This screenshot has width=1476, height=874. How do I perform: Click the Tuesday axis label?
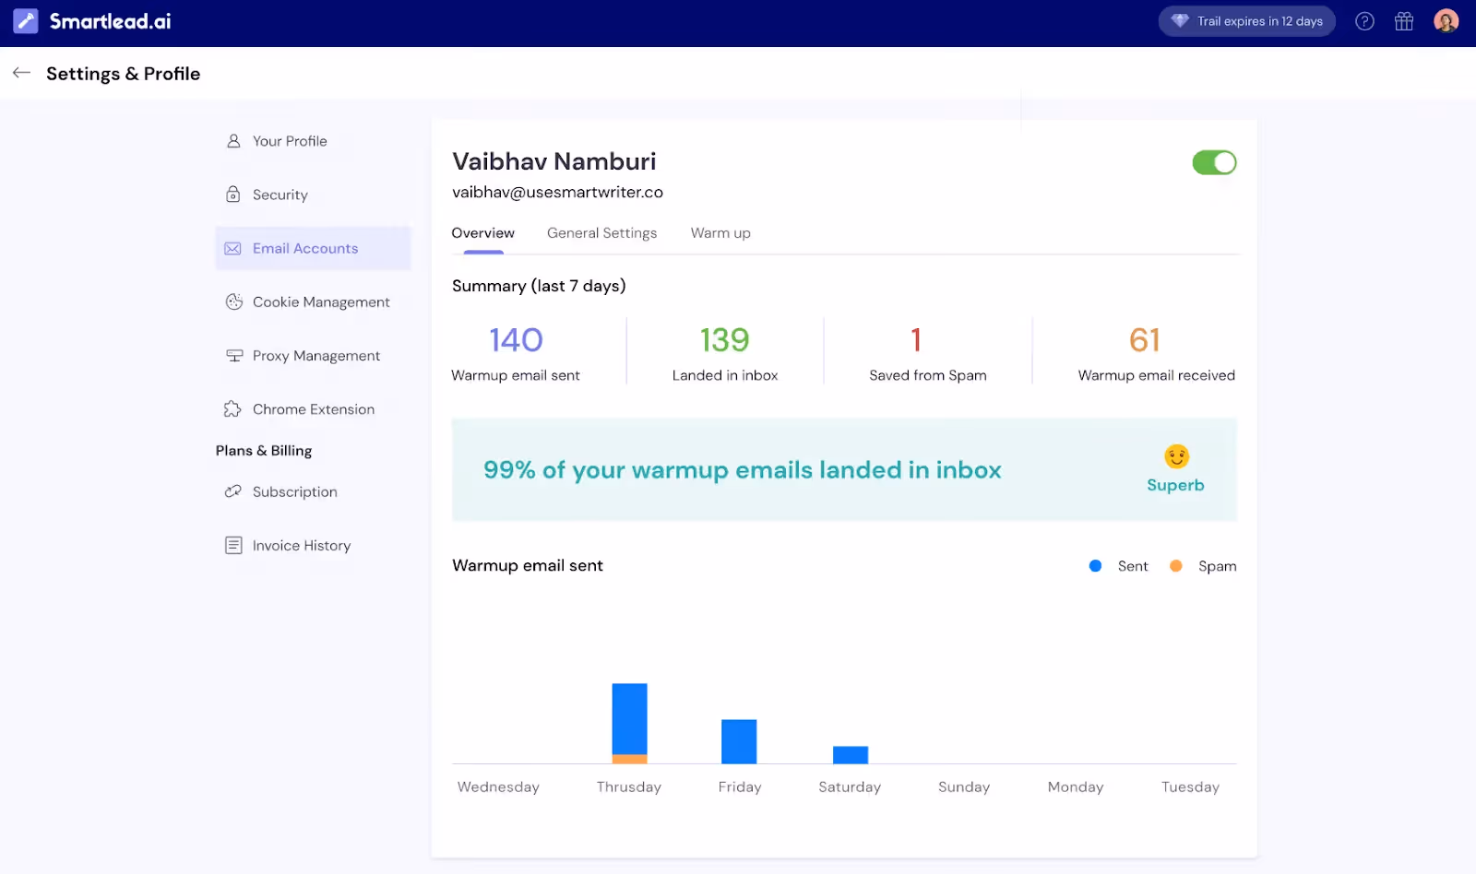point(1190,787)
